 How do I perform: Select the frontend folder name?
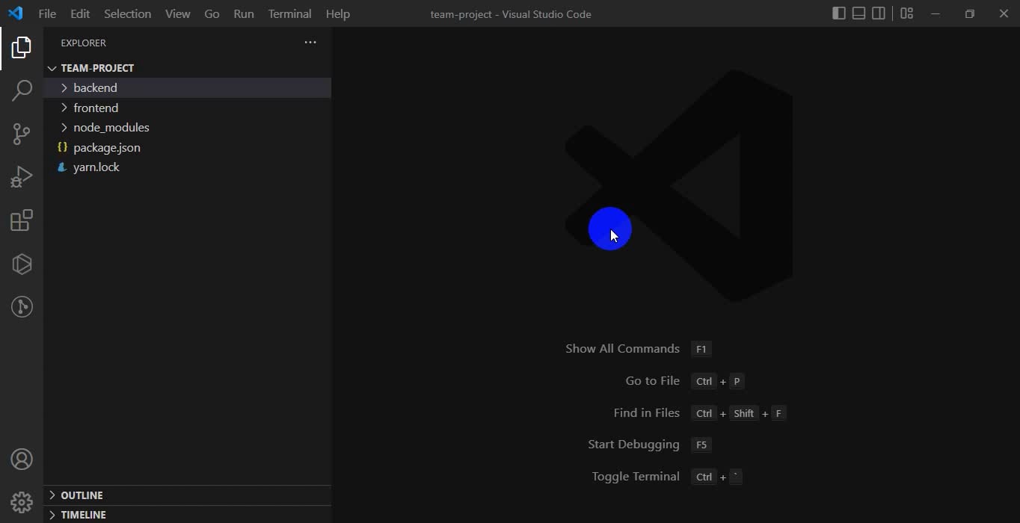[96, 108]
